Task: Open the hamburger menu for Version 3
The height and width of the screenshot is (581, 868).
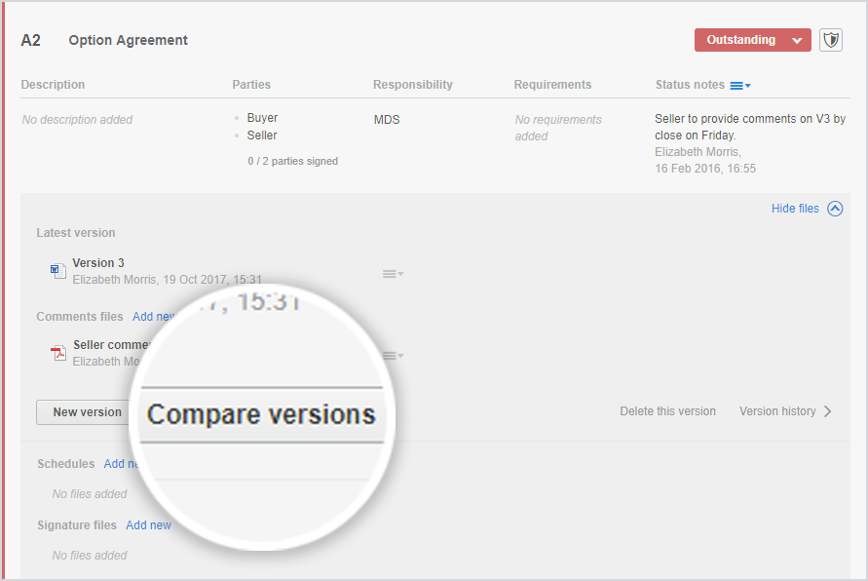Action: [393, 274]
